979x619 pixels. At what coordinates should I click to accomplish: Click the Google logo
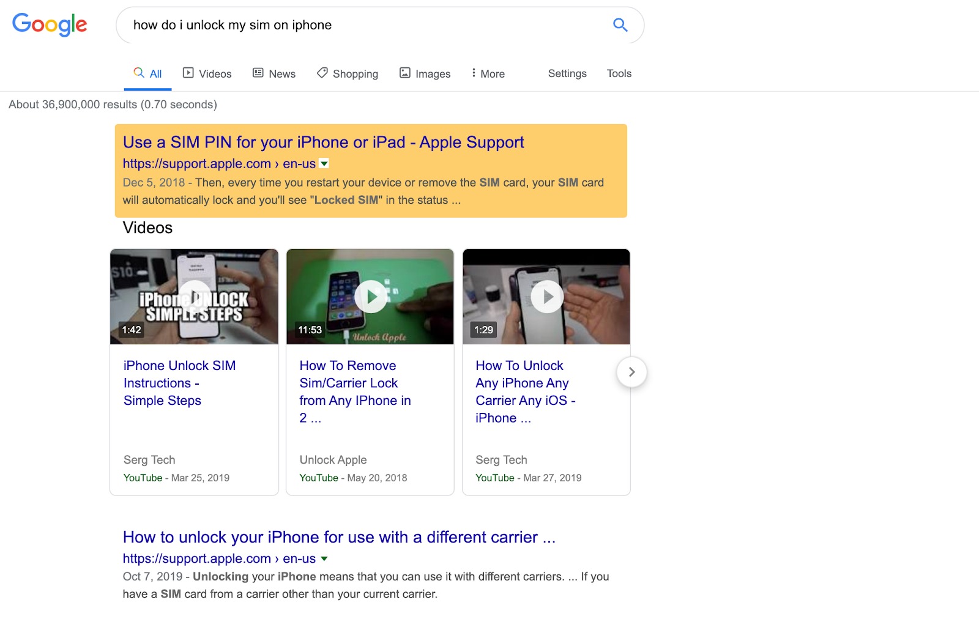49,25
